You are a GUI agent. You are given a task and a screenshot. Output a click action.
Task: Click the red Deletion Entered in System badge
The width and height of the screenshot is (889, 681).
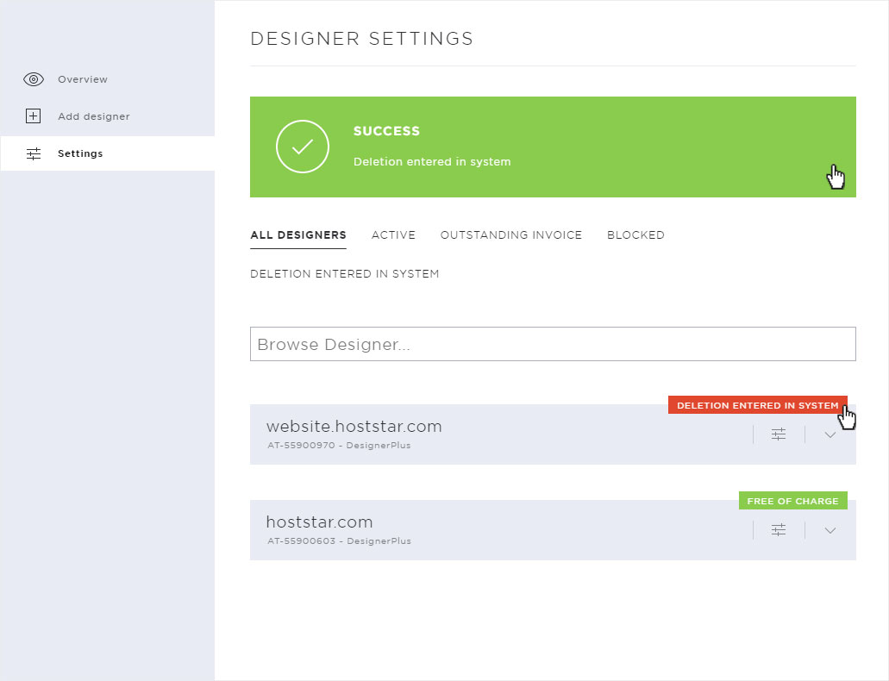[757, 405]
